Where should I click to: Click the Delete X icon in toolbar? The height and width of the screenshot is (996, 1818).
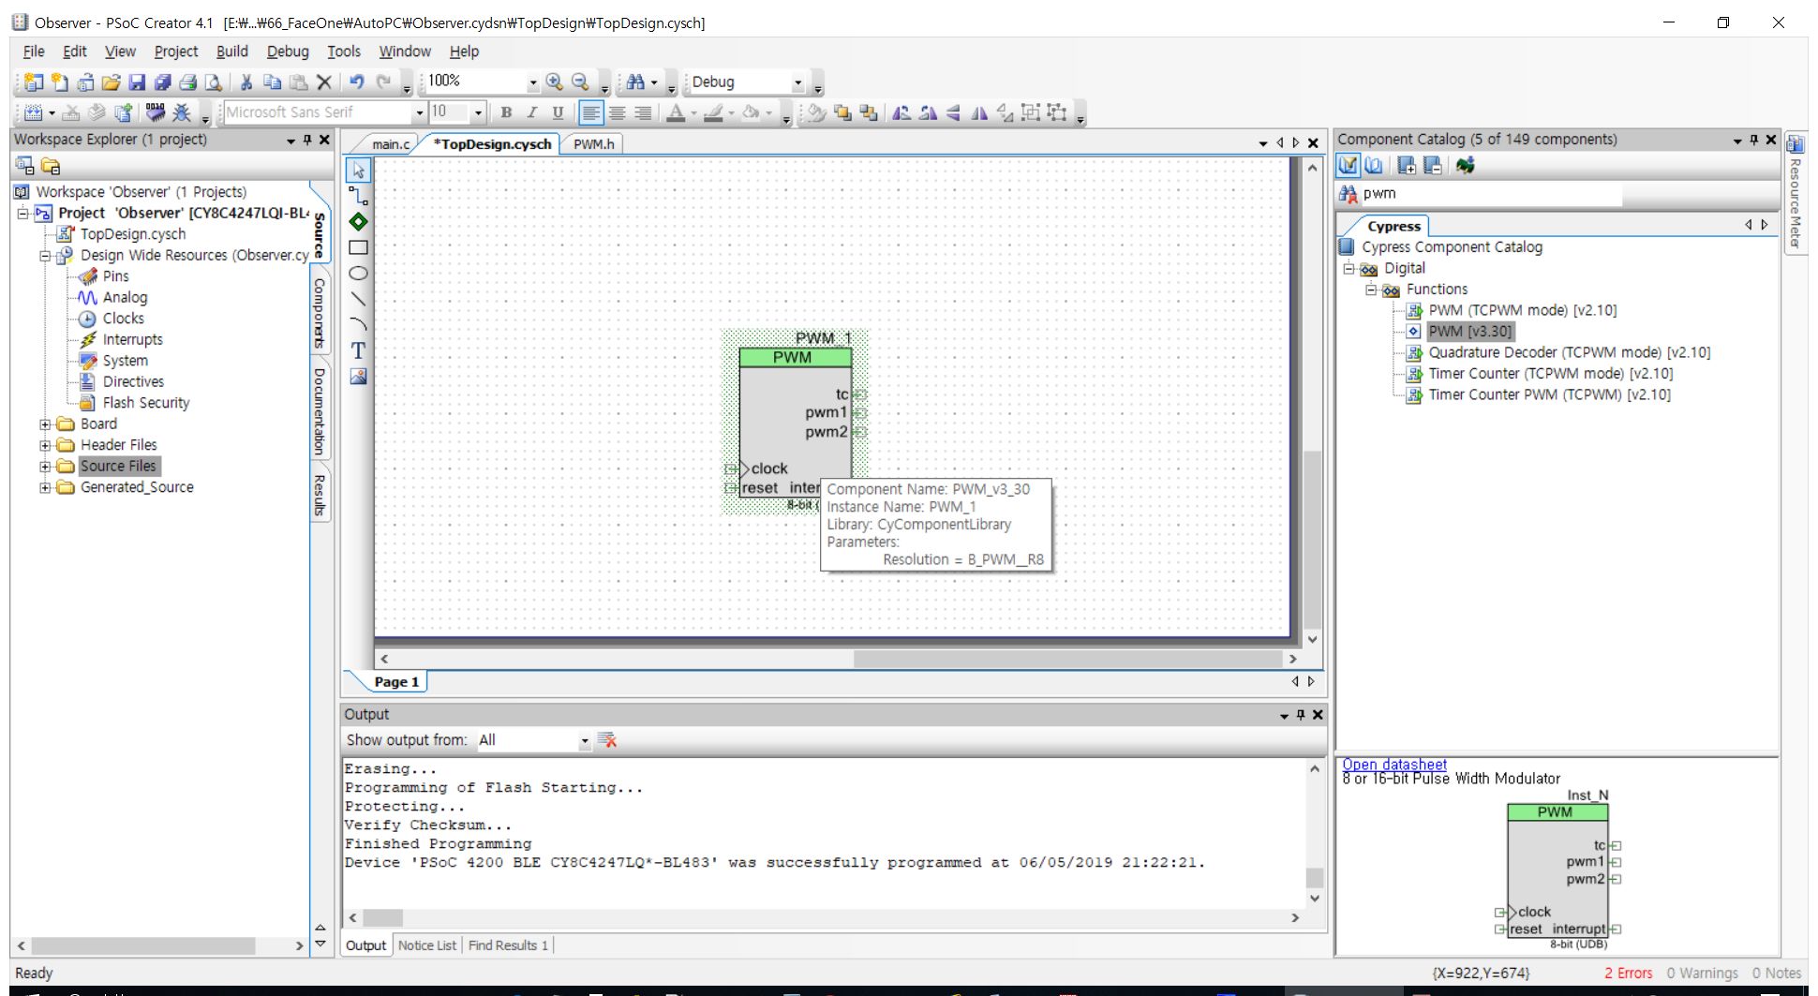click(324, 82)
